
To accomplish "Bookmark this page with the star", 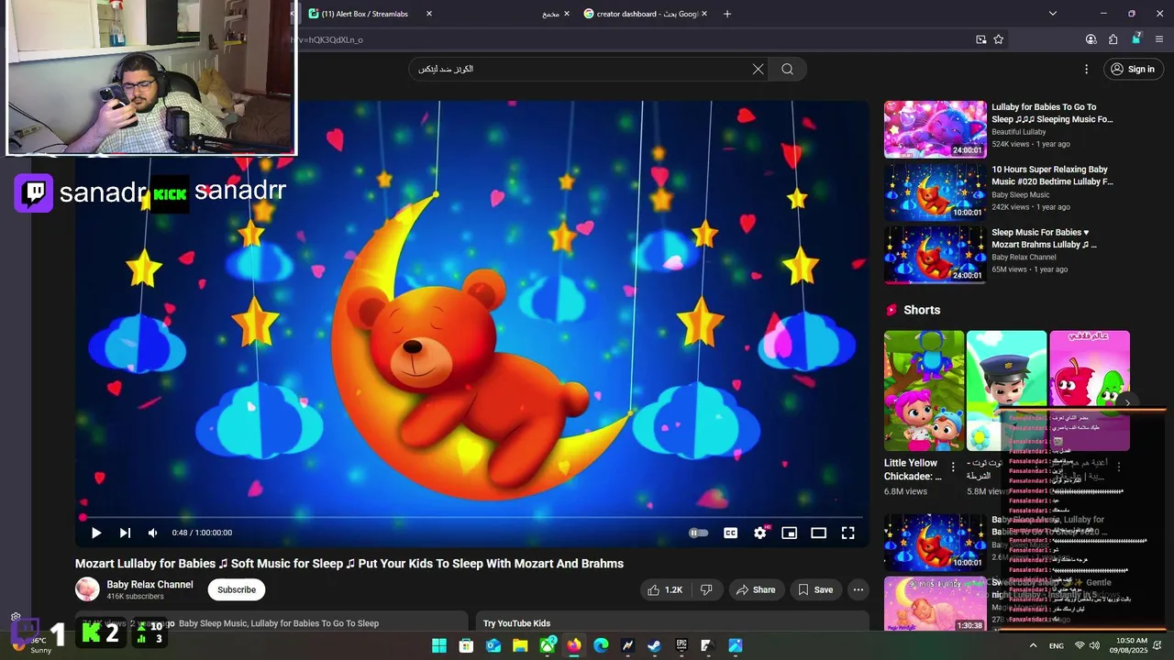I will point(998,39).
